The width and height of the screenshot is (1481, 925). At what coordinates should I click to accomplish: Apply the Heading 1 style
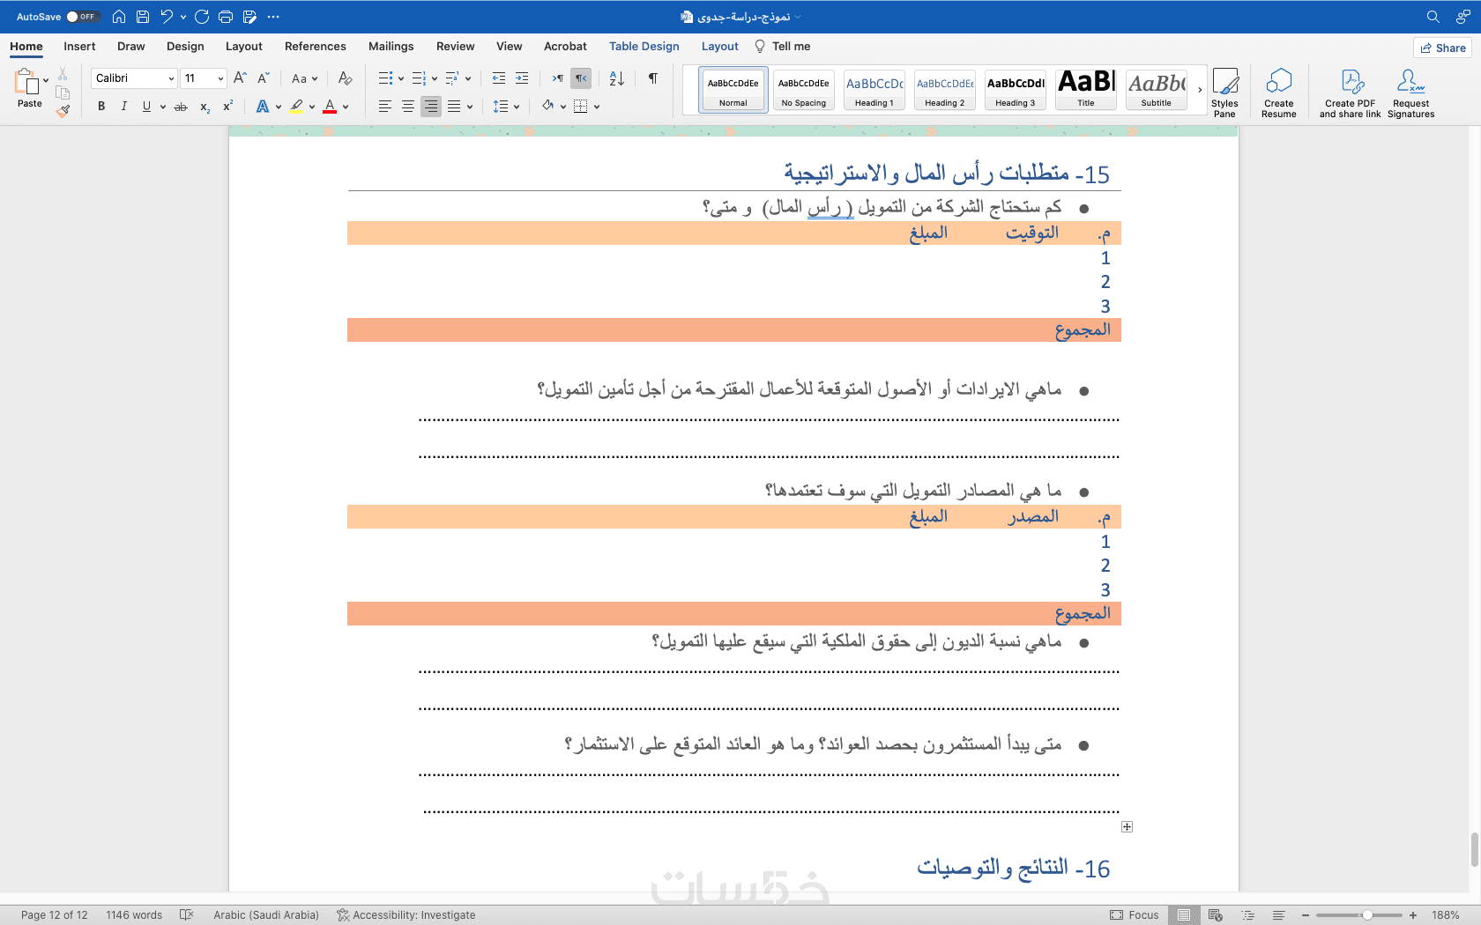click(874, 90)
